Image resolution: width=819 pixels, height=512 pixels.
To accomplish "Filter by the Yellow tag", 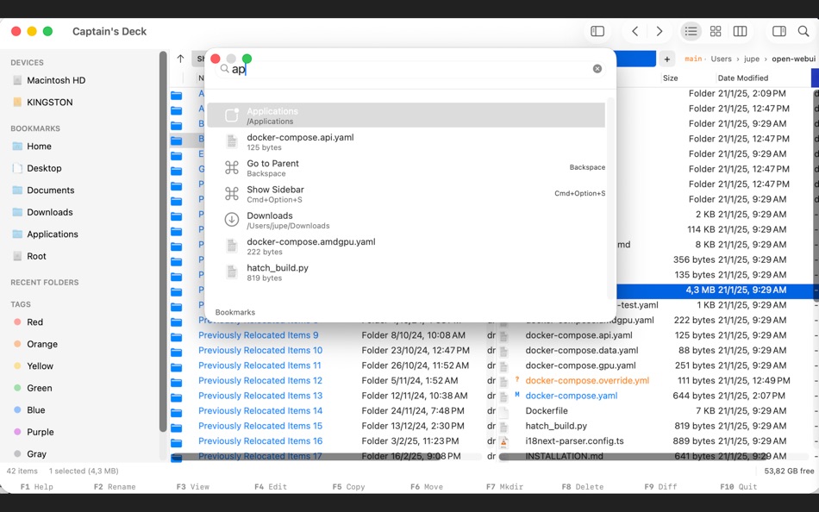I will [40, 366].
